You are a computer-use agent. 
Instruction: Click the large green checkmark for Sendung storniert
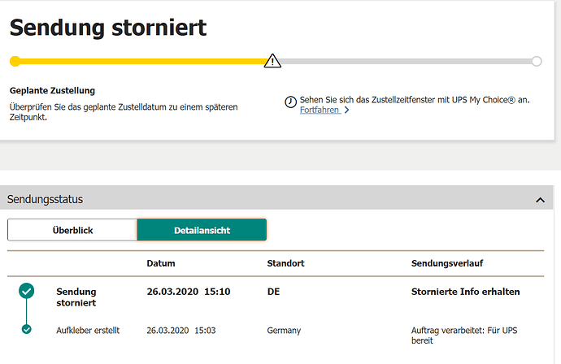(27, 291)
